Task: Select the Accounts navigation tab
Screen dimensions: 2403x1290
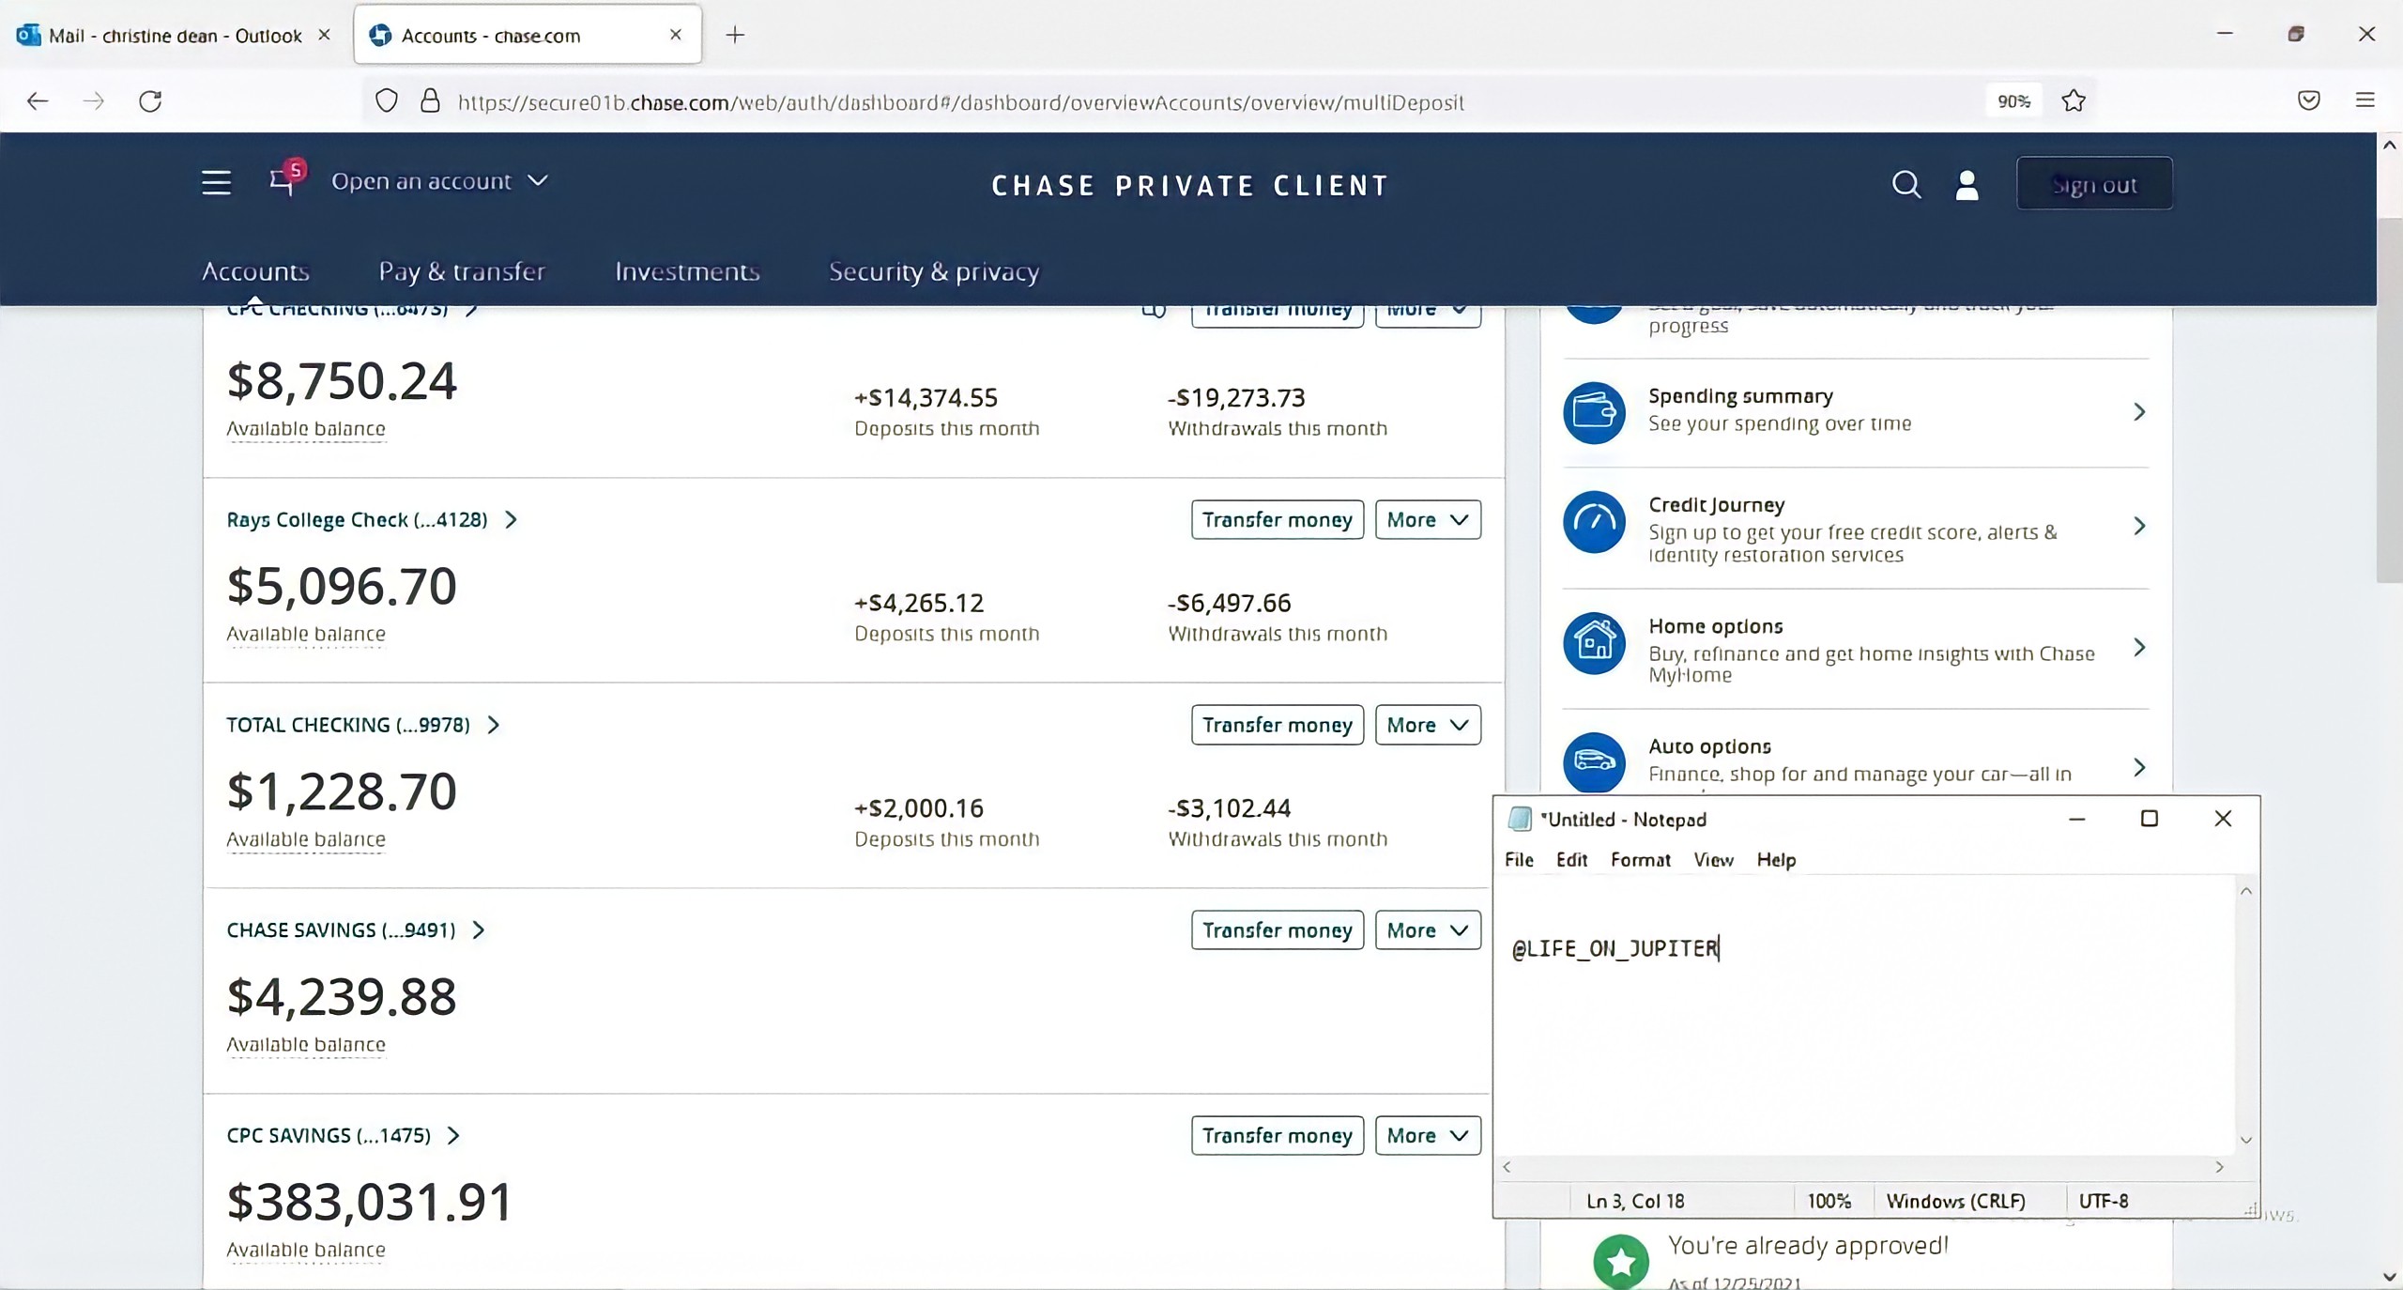Action: 255,271
